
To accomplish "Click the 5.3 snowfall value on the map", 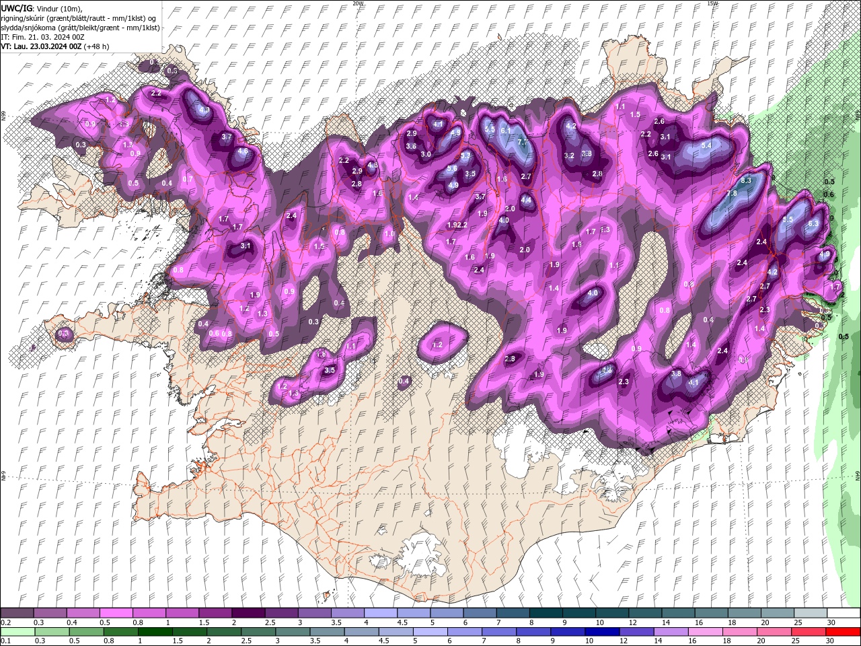I will pyautogui.click(x=465, y=157).
